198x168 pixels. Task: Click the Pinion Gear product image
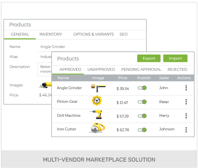97,100
